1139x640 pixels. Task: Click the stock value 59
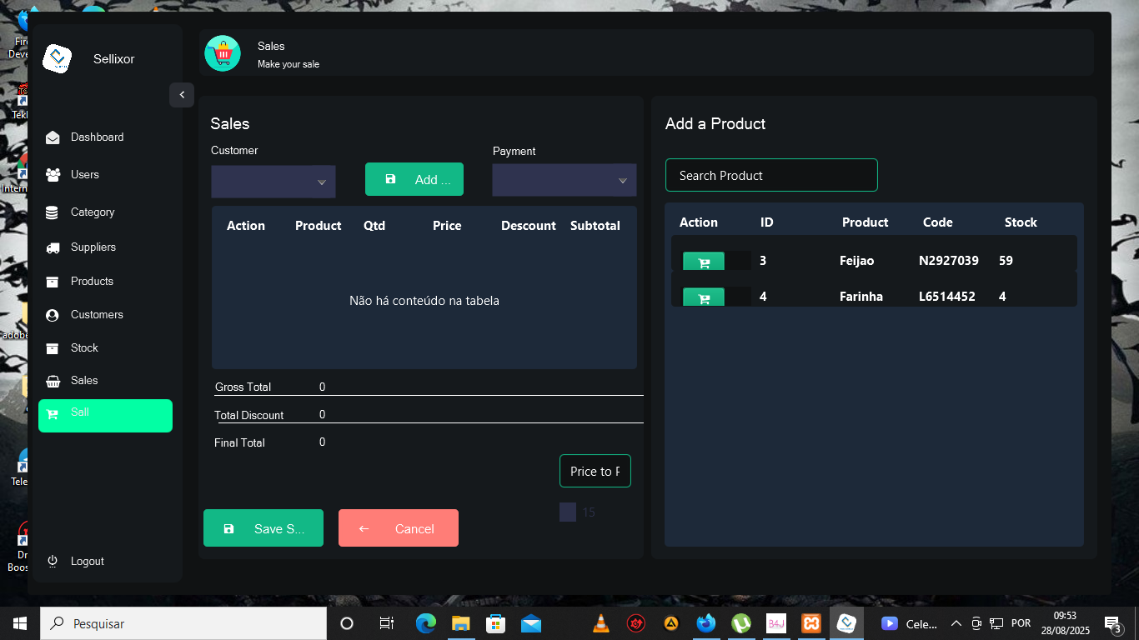(x=1006, y=261)
